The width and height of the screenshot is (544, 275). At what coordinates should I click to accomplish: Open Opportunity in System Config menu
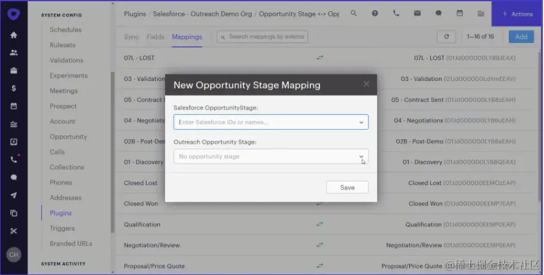69,137
